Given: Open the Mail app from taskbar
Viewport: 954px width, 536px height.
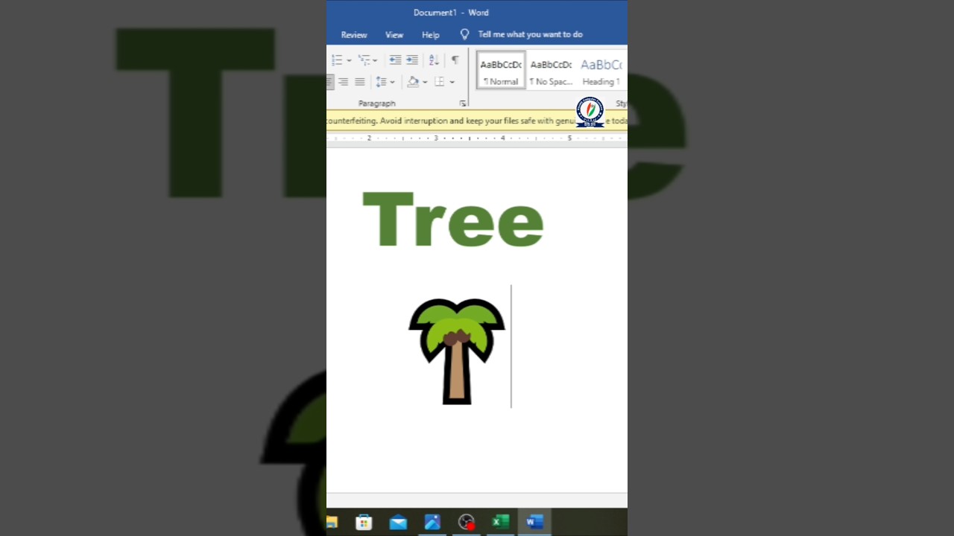Looking at the screenshot, I should coord(398,523).
